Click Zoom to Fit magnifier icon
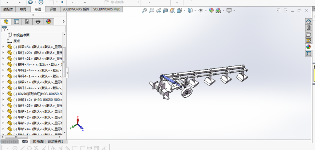The image size is (315, 150). pos(144,10)
